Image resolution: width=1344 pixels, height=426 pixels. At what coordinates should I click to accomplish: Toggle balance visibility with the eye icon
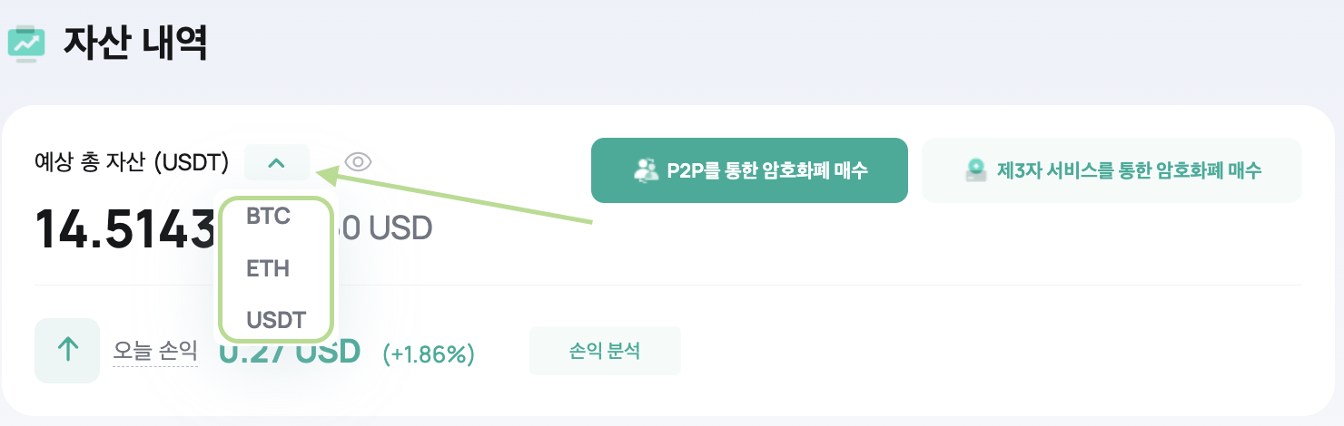click(359, 162)
